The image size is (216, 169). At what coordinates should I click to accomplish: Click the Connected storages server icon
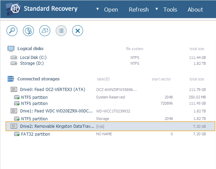click(x=11, y=79)
